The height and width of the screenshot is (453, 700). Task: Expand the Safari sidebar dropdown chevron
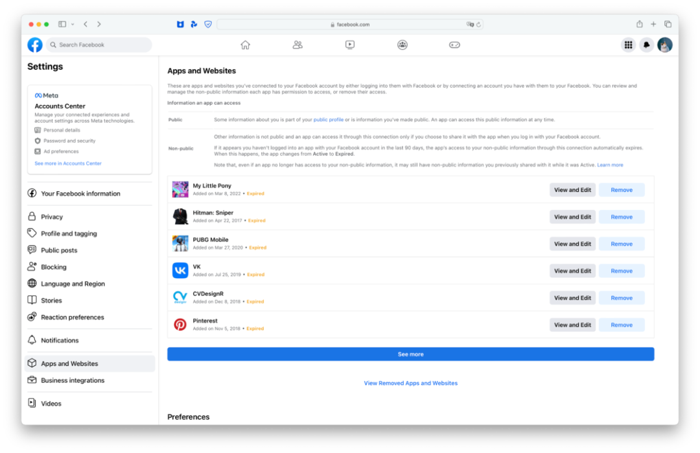(73, 24)
